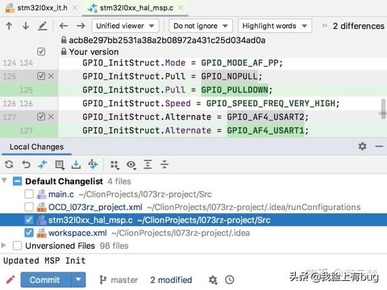Check the Unversioned Files checkbox
Screen dimensions: 387x290
point(18,246)
